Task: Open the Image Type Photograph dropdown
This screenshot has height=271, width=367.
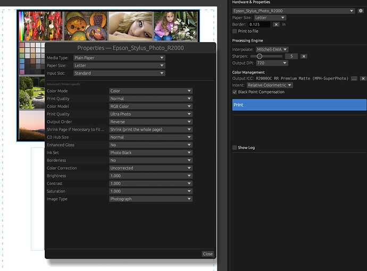Action: coord(151,199)
